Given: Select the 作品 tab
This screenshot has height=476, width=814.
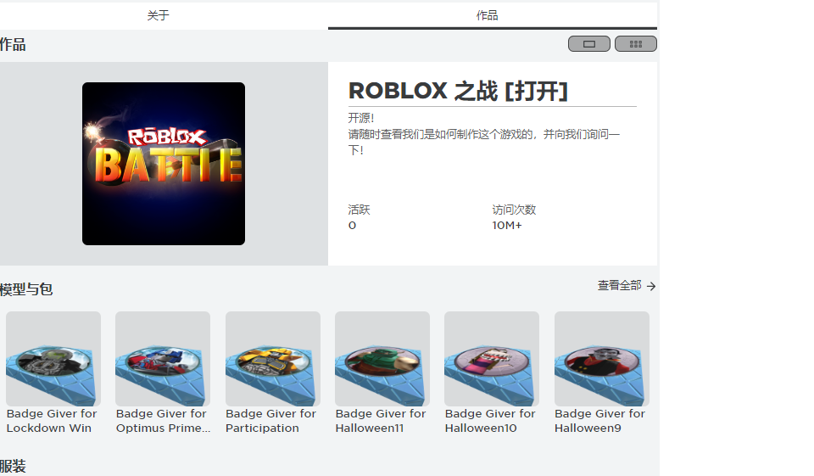Looking at the screenshot, I should (487, 15).
